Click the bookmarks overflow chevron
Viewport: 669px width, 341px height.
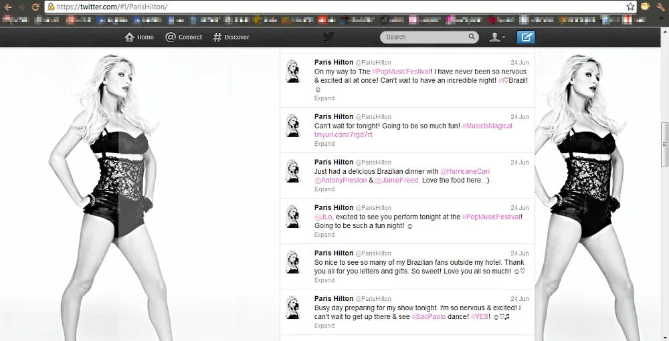pos(662,19)
